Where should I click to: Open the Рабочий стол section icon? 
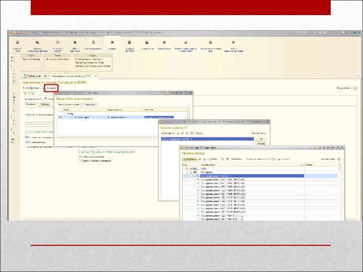pos(17,42)
